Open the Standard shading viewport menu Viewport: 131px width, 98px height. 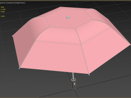tap(11, 3)
